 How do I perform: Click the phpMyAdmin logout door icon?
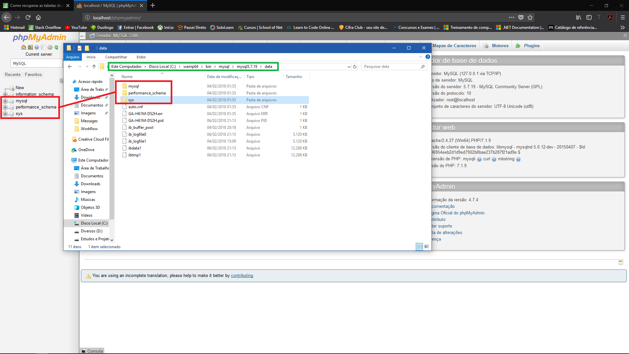(30, 47)
